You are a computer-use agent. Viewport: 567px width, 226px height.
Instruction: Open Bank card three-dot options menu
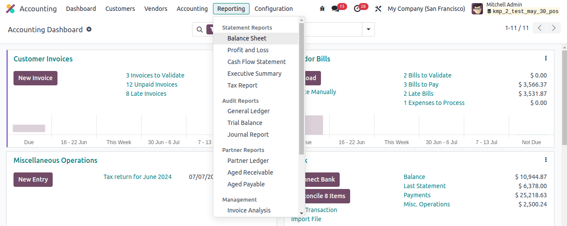546,160
